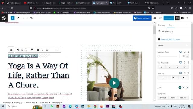Open Kenta Templates library
This screenshot has height=109, width=193.
pyautogui.click(x=142, y=18)
